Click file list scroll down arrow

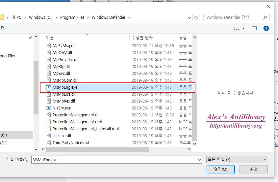coord(194,144)
